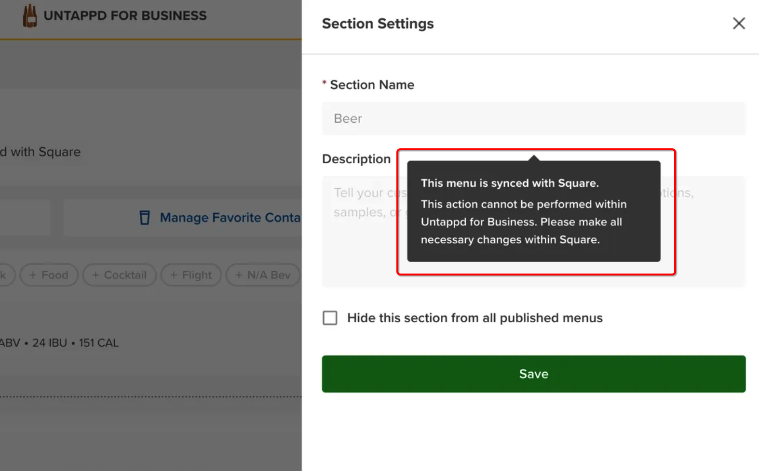Viewport: 759px width, 471px height.
Task: Click the plus icon on the Cocktail button
Action: 95,275
